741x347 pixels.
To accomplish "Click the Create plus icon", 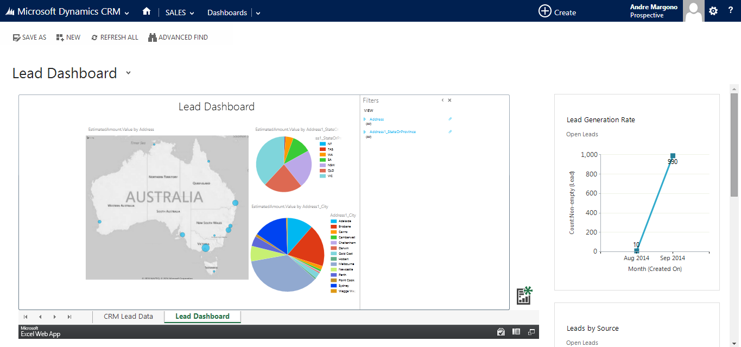I will coord(544,11).
